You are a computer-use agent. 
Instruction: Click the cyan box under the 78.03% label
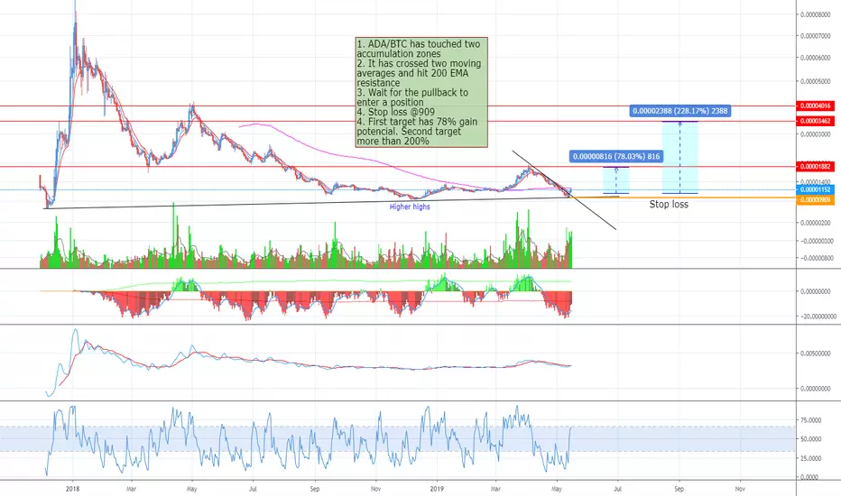616,180
